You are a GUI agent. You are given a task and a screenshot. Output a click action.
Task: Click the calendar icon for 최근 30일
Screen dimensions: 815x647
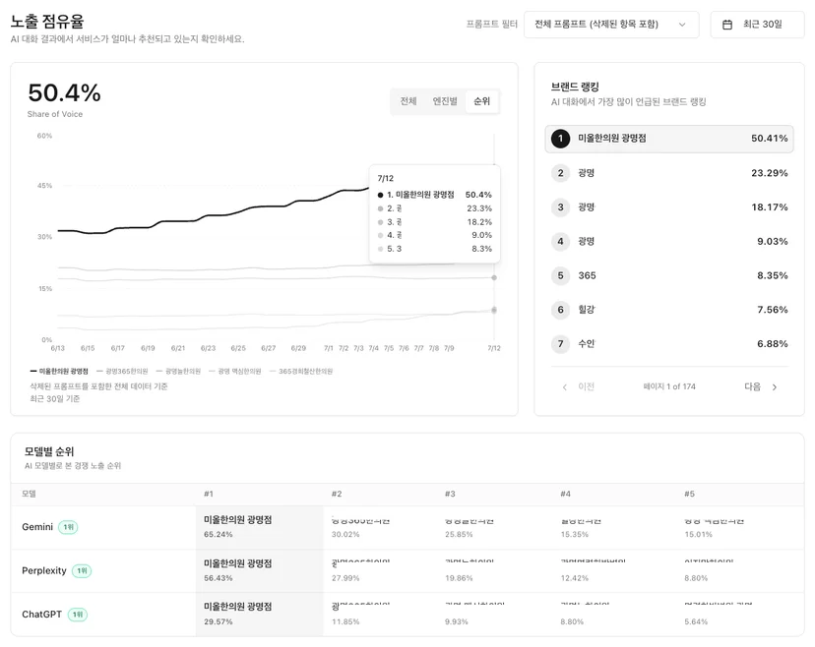click(x=727, y=25)
